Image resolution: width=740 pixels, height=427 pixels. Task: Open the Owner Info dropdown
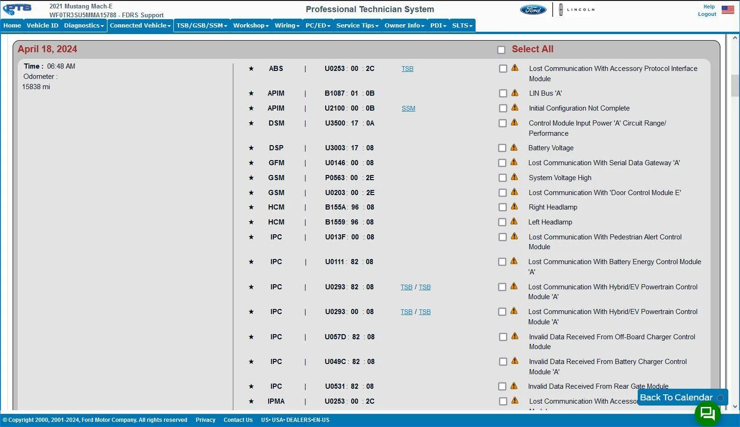[405, 25]
